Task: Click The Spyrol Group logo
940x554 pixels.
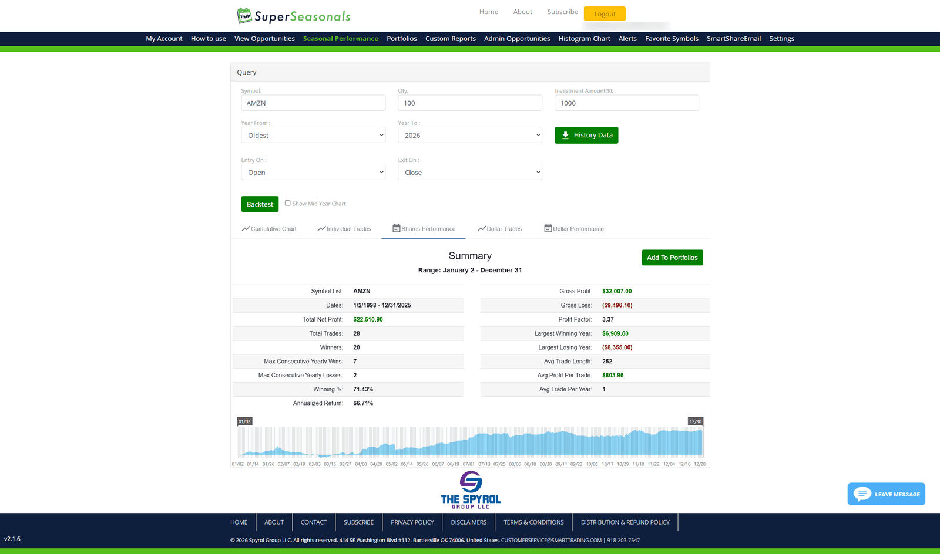Action: click(x=471, y=490)
